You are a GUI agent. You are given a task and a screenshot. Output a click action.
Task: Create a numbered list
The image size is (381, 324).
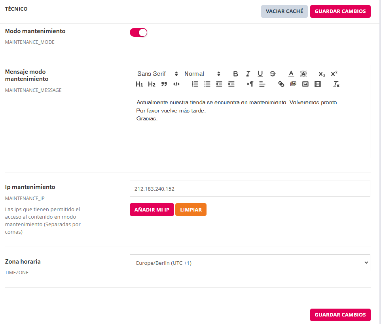click(195, 84)
